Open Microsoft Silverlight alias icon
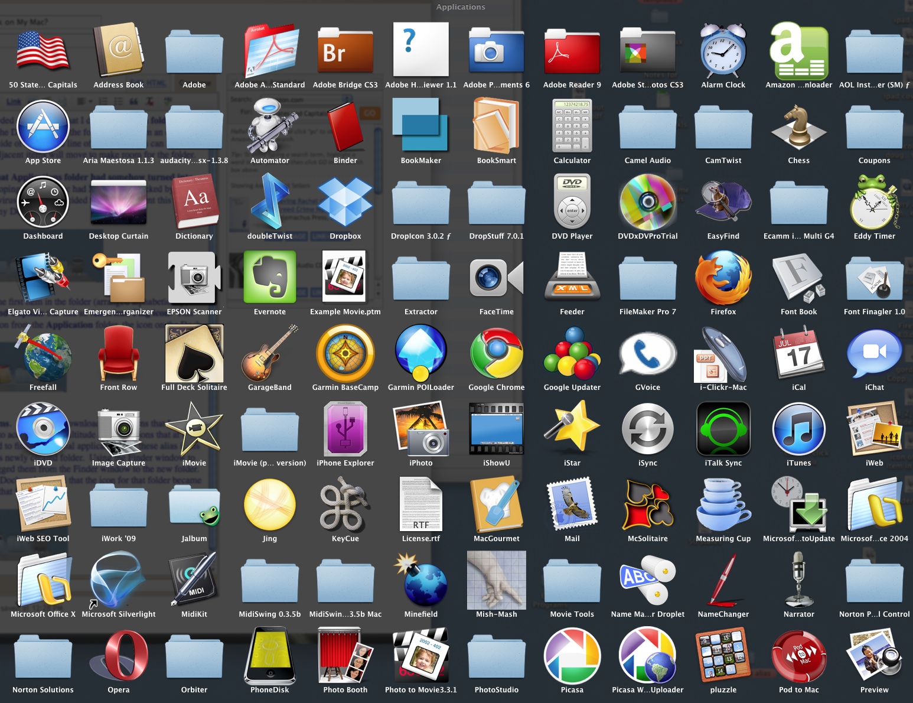 point(119,580)
